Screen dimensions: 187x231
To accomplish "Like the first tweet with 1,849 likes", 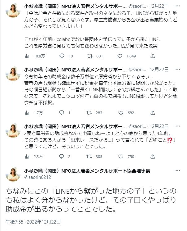I will 120,56.
